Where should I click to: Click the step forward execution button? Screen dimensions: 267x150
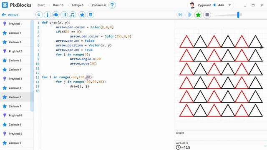pos(180,15)
